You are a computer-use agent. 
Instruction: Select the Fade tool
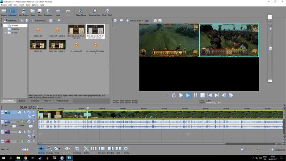coord(57,150)
